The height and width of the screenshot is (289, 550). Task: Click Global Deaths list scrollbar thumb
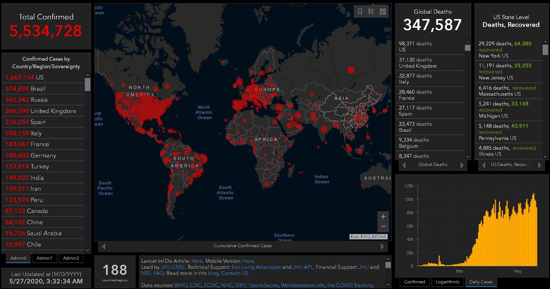(467, 48)
